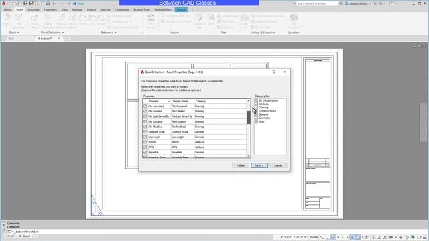
Task: Click the search magnifier icon in title bar
Action: 341,3
